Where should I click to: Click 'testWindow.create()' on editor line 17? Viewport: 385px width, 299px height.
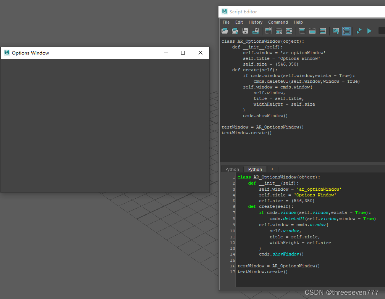(262, 272)
